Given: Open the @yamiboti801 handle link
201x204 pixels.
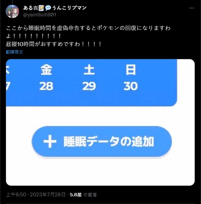Looking at the screenshot, I should 39,15.
